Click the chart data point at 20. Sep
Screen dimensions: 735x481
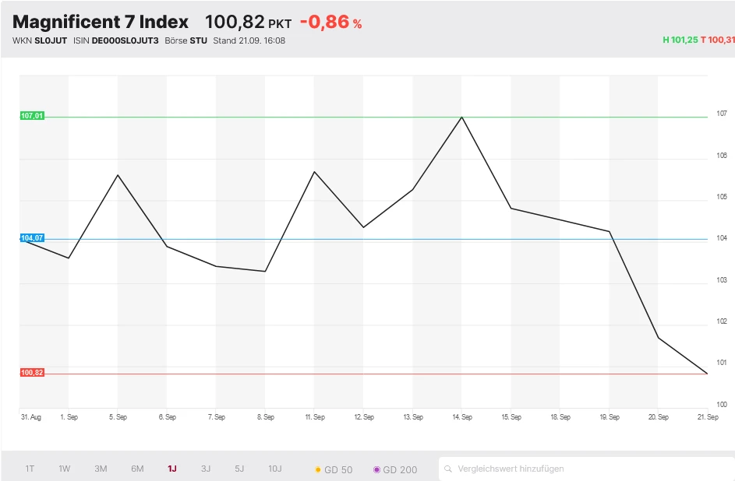point(659,338)
